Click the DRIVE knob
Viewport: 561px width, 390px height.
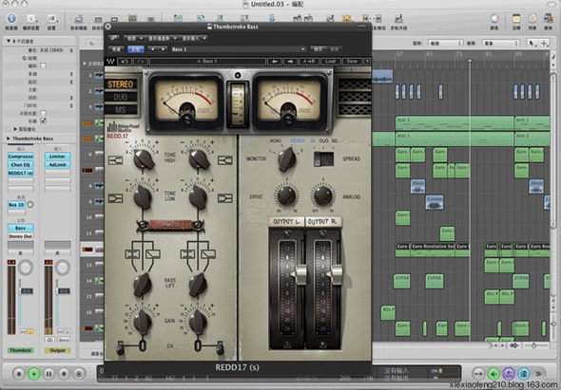click(286, 195)
